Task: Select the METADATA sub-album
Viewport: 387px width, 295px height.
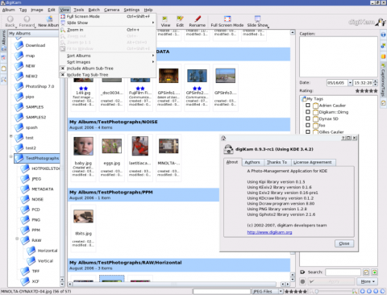Action: coord(43,189)
